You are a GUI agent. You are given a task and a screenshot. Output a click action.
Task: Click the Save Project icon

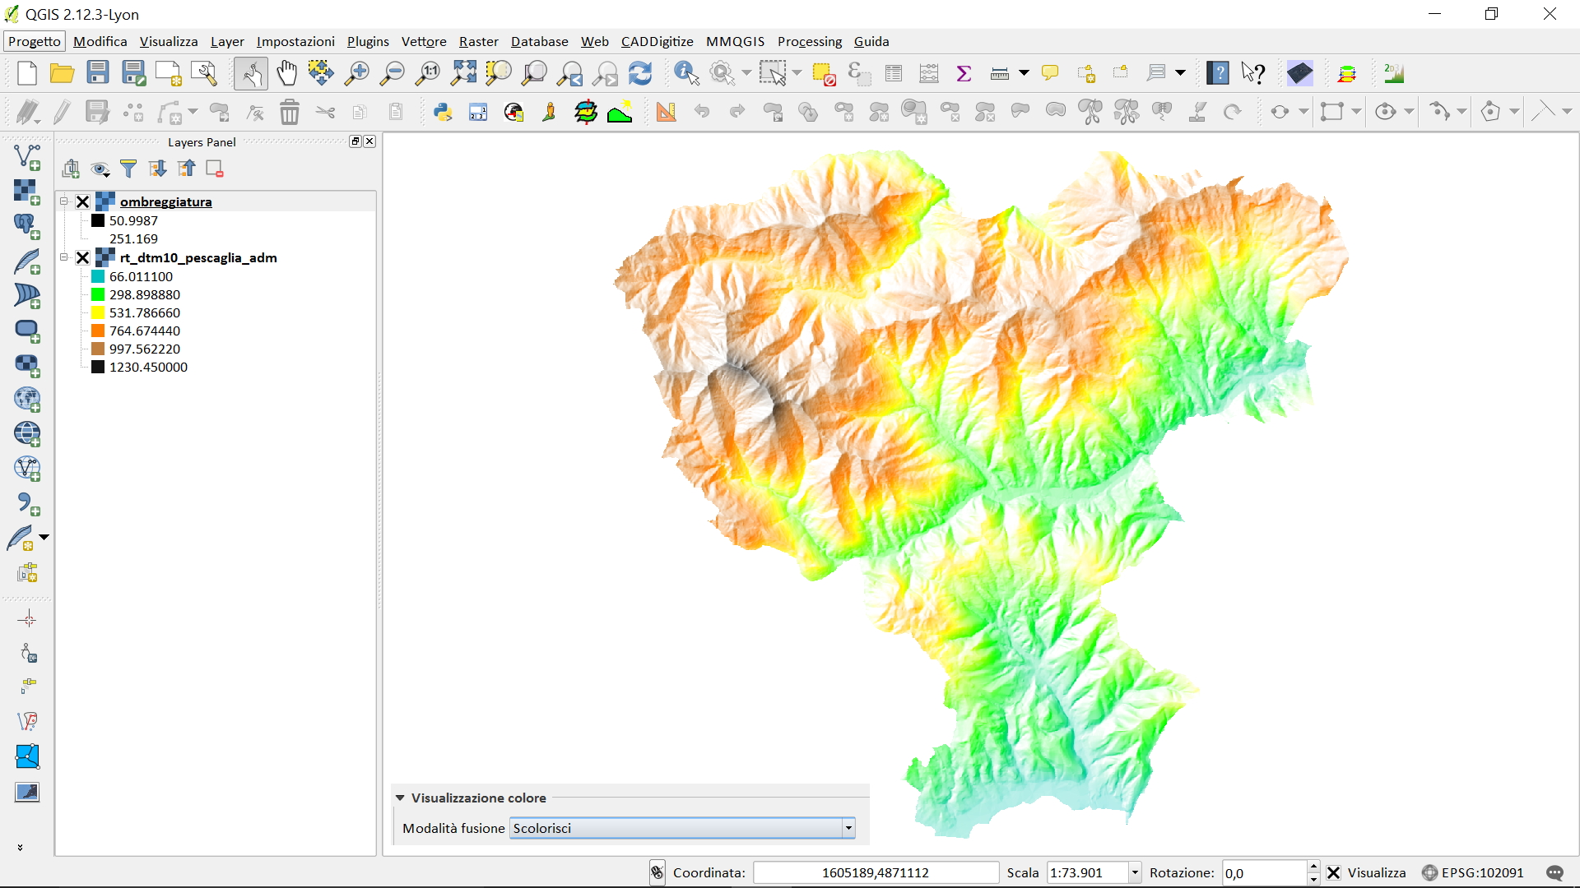tap(98, 73)
